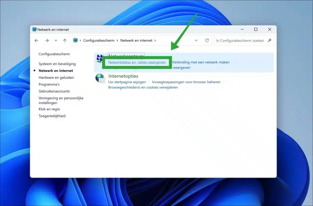
Task: Focus the Configuratiescherm search field
Action: pyautogui.click(x=240, y=41)
